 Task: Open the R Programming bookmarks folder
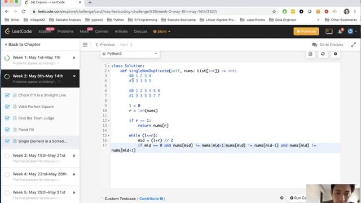point(143,20)
